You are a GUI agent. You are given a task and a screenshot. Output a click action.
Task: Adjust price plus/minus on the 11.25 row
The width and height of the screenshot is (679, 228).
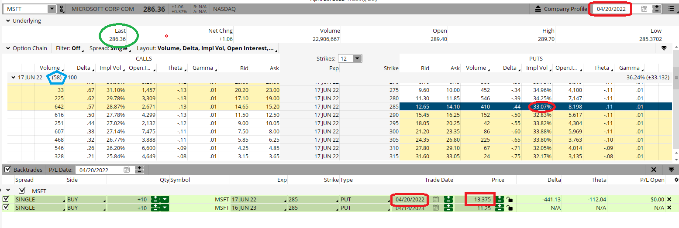pos(500,208)
